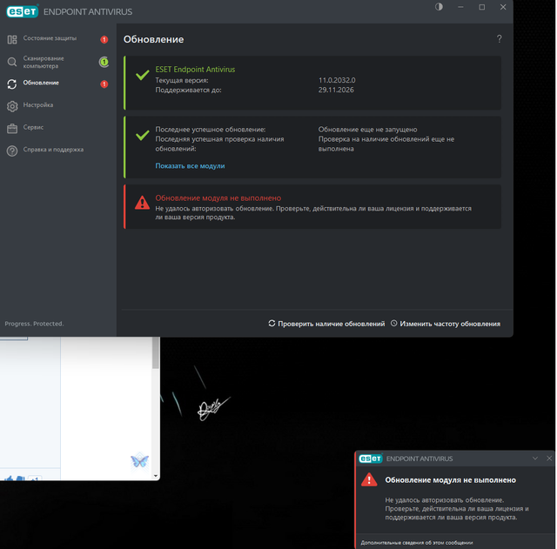
Task: Click the Progress. Protected. tagline
Action: point(34,324)
